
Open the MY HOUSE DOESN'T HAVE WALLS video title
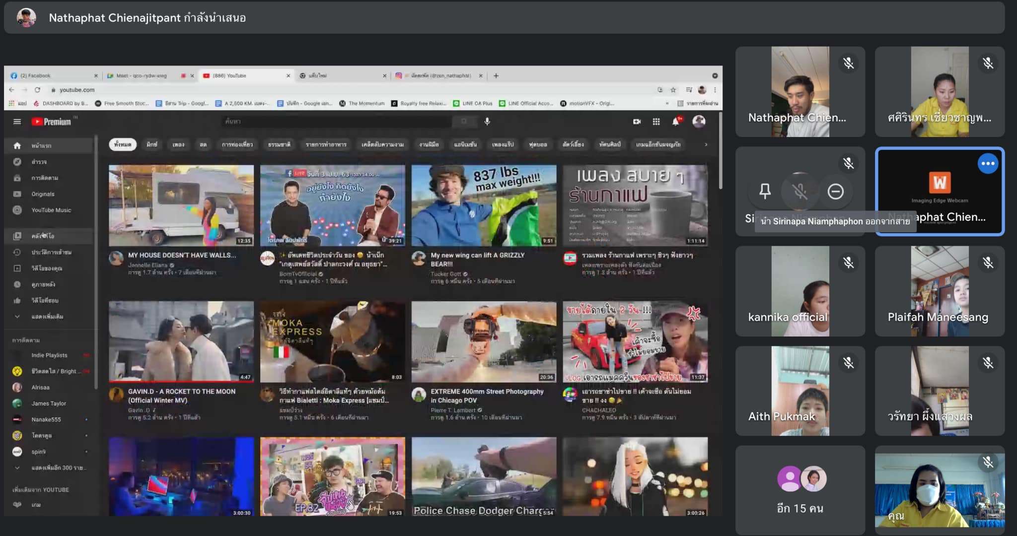(x=182, y=255)
